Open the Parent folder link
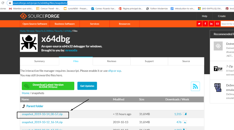 coord(35,106)
